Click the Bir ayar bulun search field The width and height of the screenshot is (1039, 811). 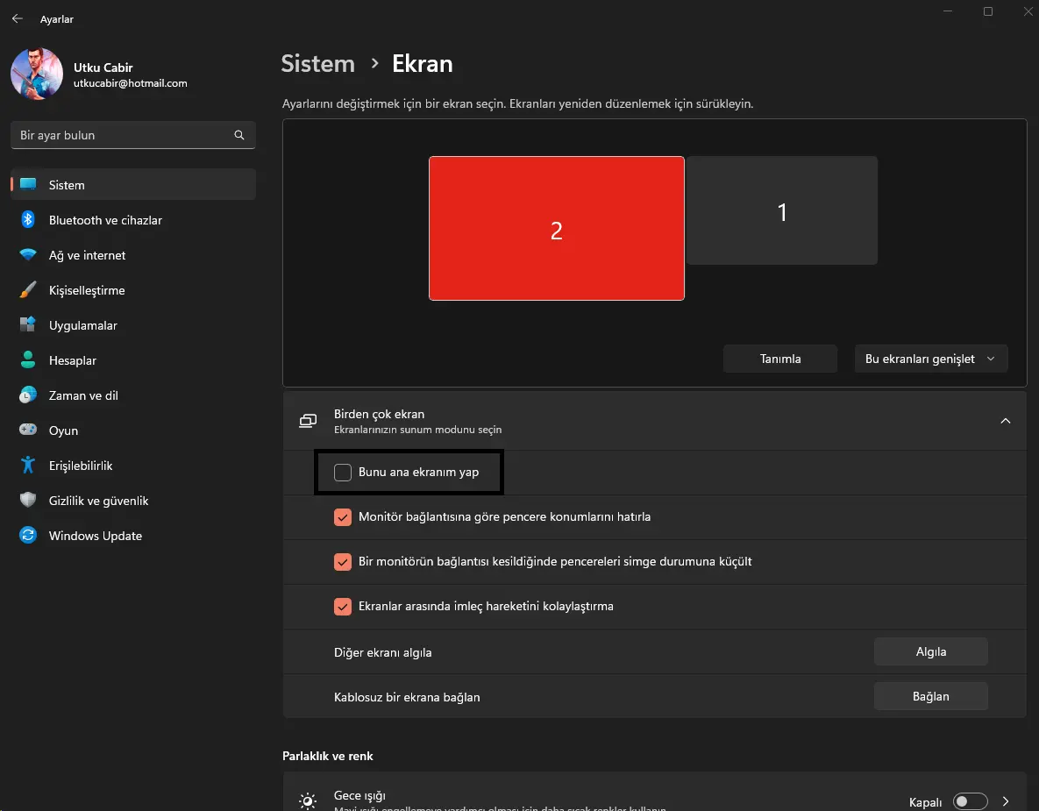coord(133,135)
